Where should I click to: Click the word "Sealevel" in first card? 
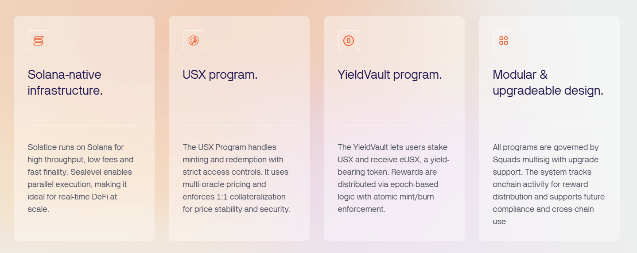117,172
